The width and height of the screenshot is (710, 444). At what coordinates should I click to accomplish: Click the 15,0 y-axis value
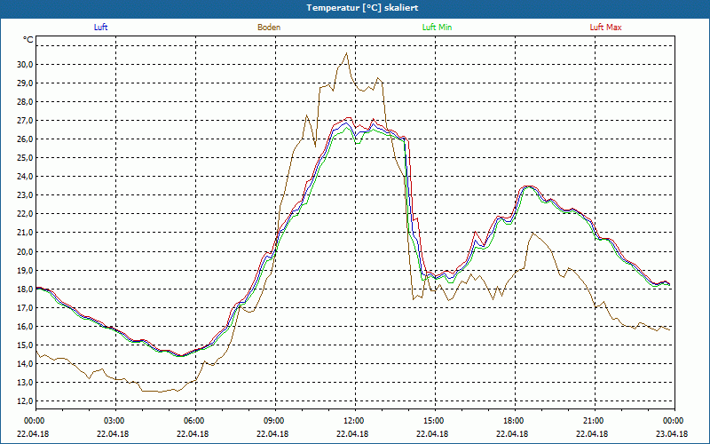26,345
